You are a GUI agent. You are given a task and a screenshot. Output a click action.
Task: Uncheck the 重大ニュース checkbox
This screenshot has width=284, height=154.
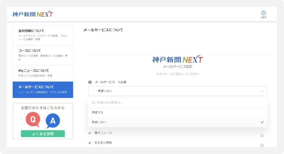[90, 133]
